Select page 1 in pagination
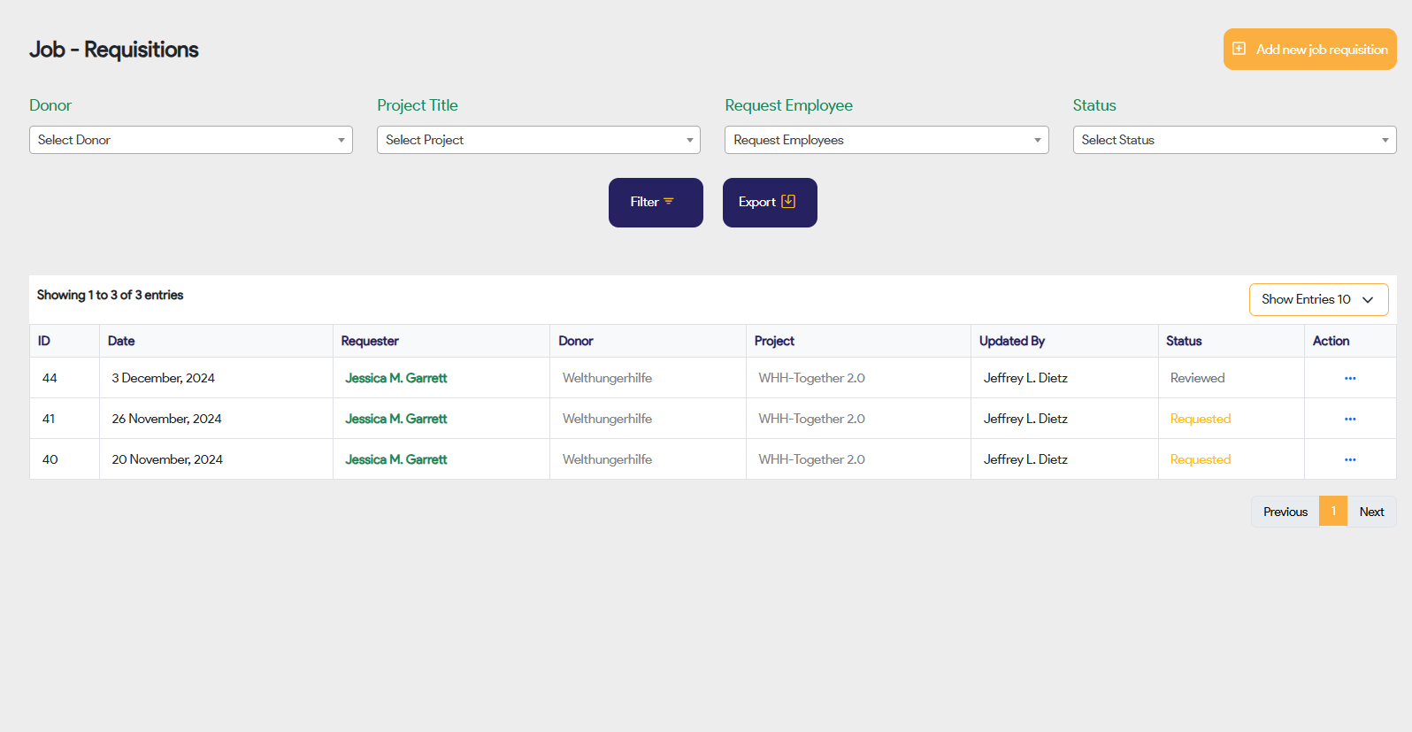Image resolution: width=1412 pixels, height=732 pixels. click(1332, 512)
